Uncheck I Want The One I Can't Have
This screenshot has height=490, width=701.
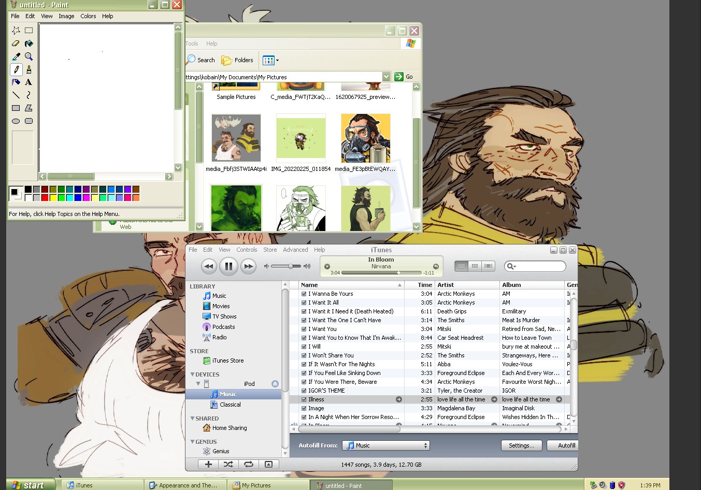click(304, 320)
